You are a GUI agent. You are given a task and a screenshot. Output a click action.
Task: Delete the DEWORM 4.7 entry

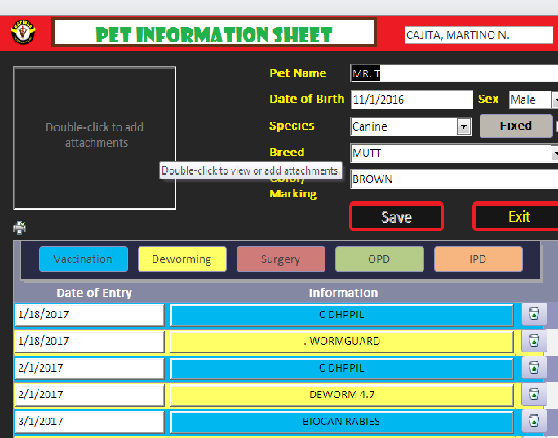(x=534, y=395)
